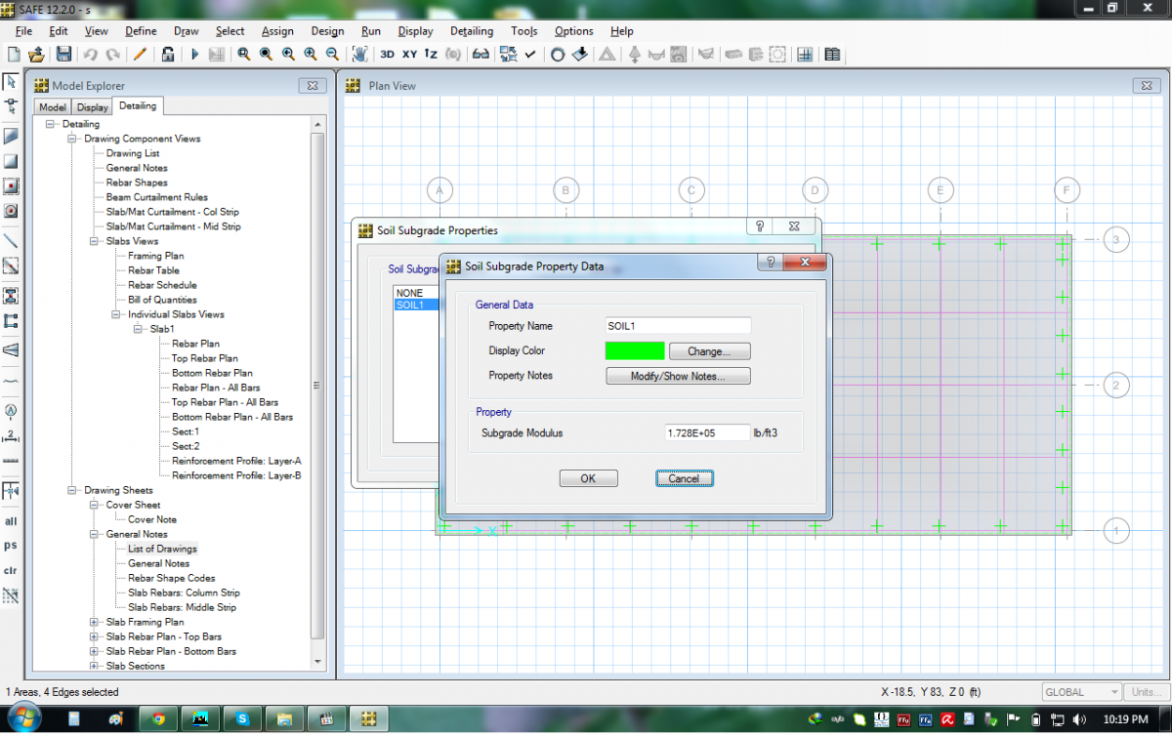Select 'Top Rebar Plan - All Bars' tree item
The image size is (1172, 737).
(x=225, y=402)
